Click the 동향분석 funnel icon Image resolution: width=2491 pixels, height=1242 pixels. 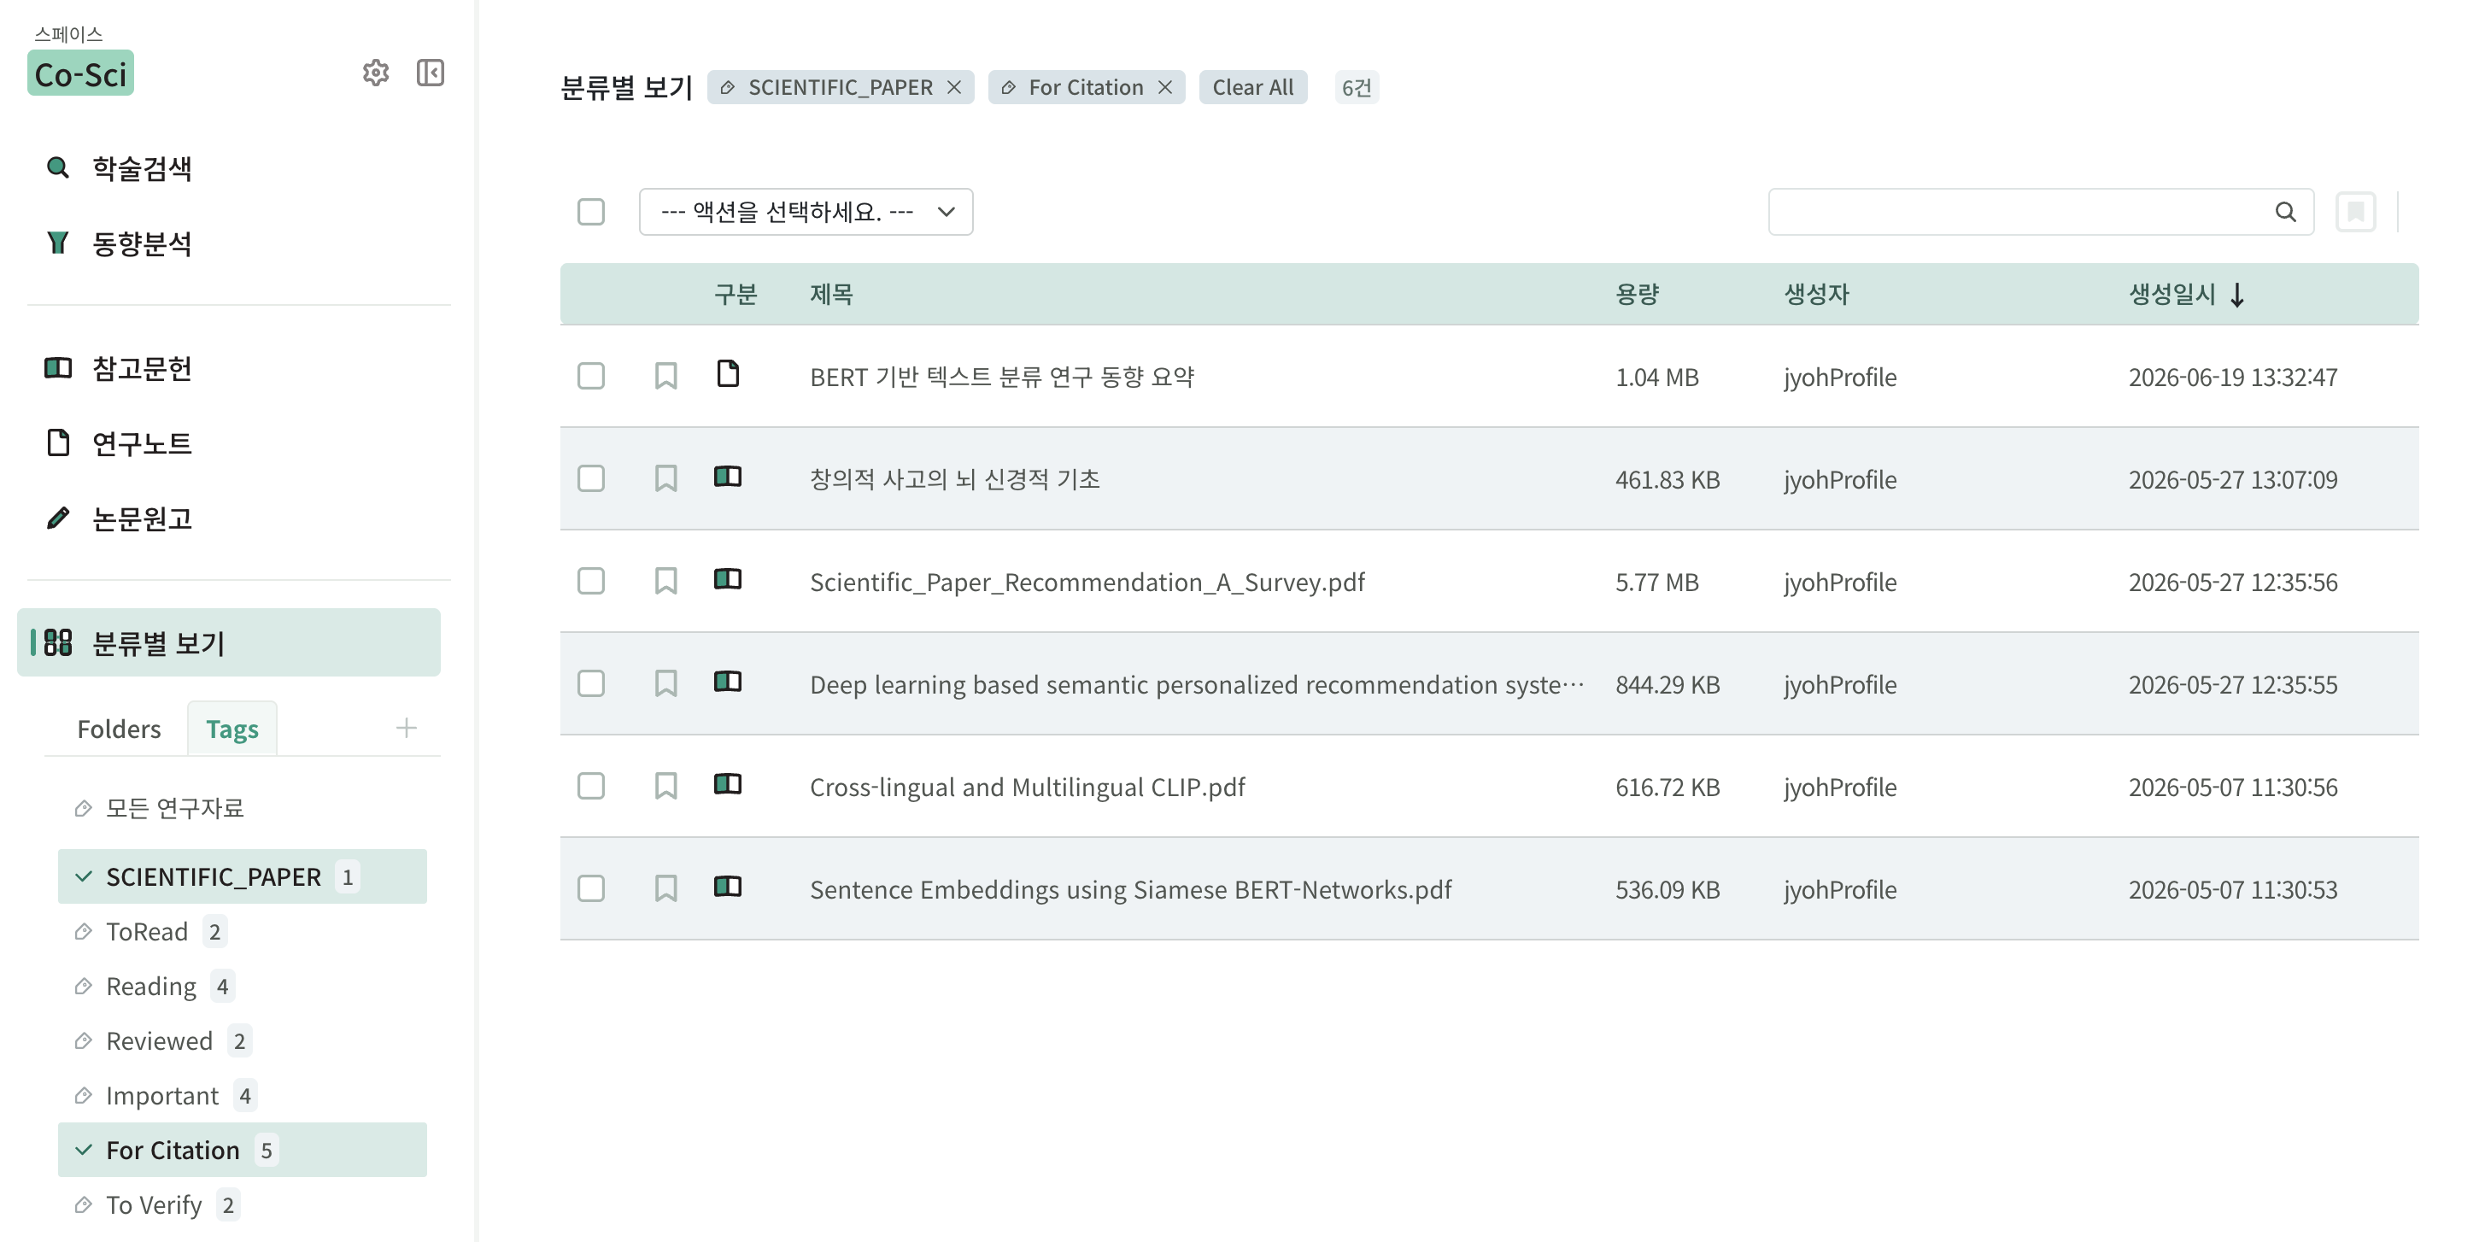58,243
